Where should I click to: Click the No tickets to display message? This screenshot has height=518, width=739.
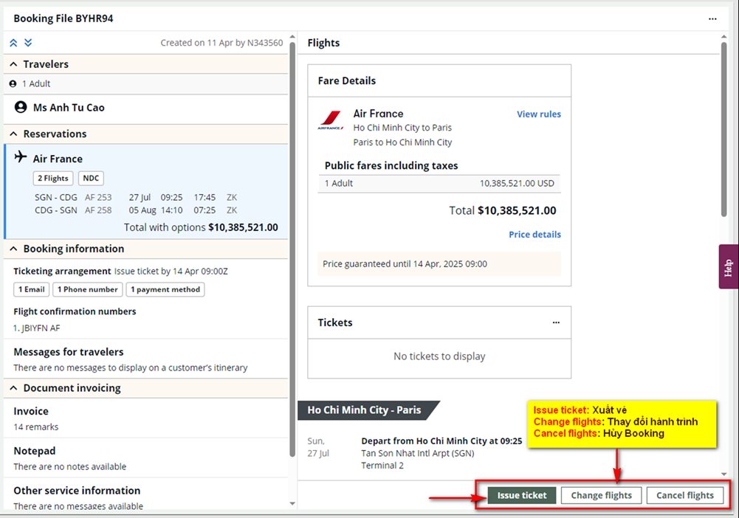click(439, 356)
